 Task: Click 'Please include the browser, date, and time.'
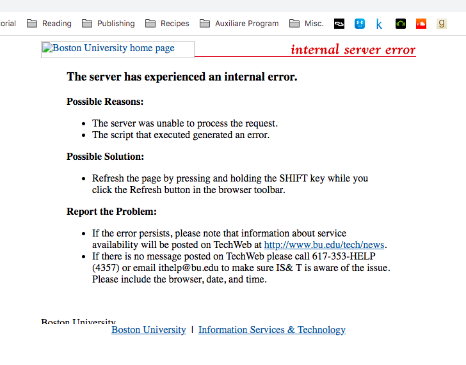(x=179, y=279)
